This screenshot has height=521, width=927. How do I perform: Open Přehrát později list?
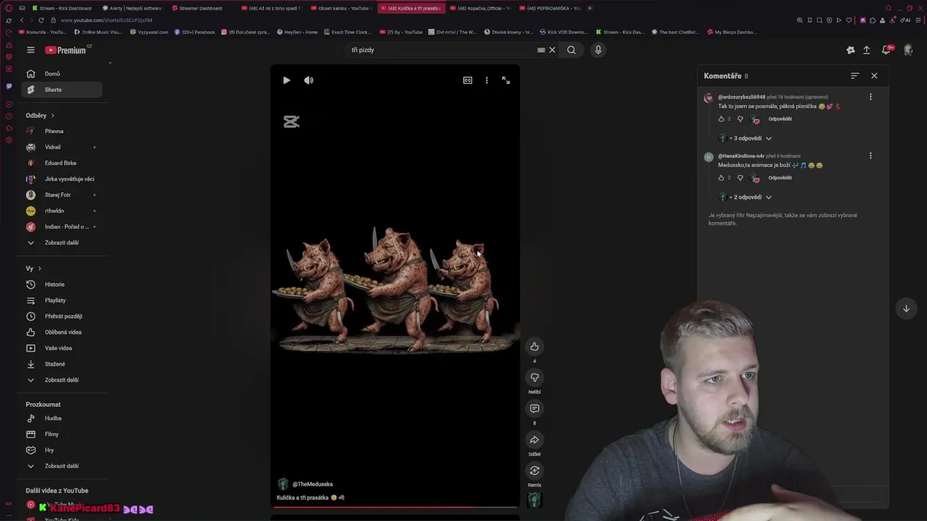[62, 316]
